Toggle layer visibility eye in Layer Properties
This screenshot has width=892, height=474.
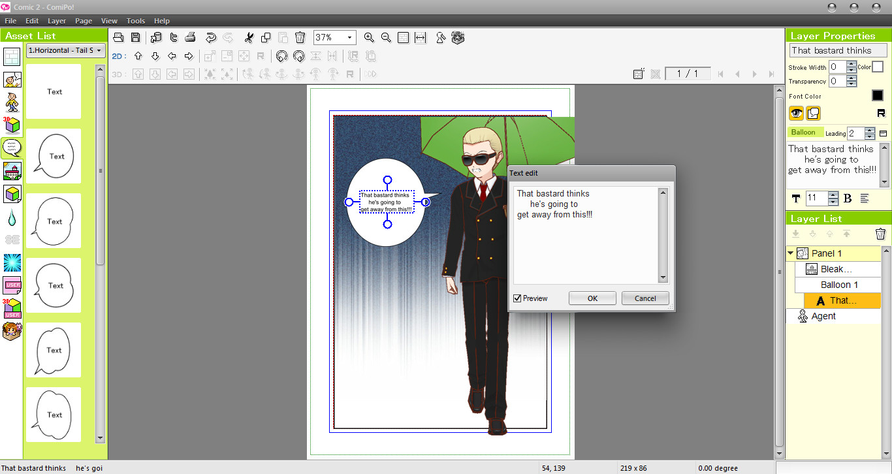[x=796, y=113]
